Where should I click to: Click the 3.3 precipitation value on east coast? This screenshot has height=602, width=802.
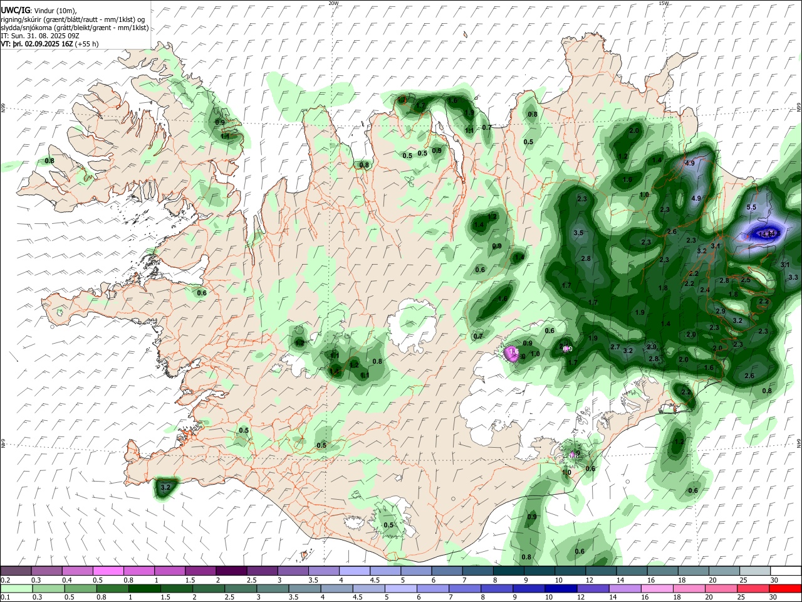793,277
